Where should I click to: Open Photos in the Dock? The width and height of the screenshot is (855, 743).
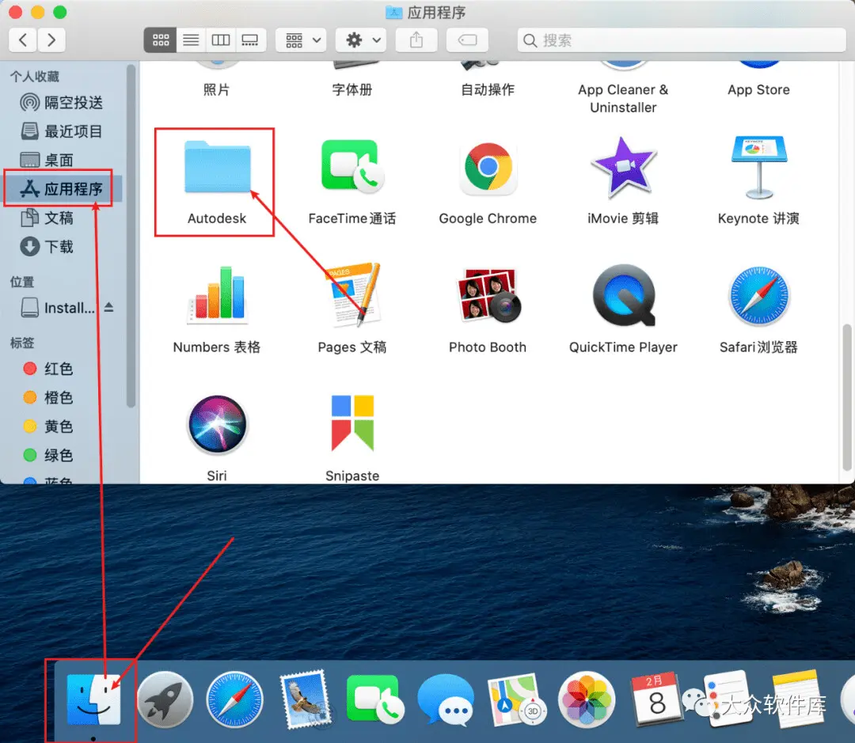(x=587, y=700)
